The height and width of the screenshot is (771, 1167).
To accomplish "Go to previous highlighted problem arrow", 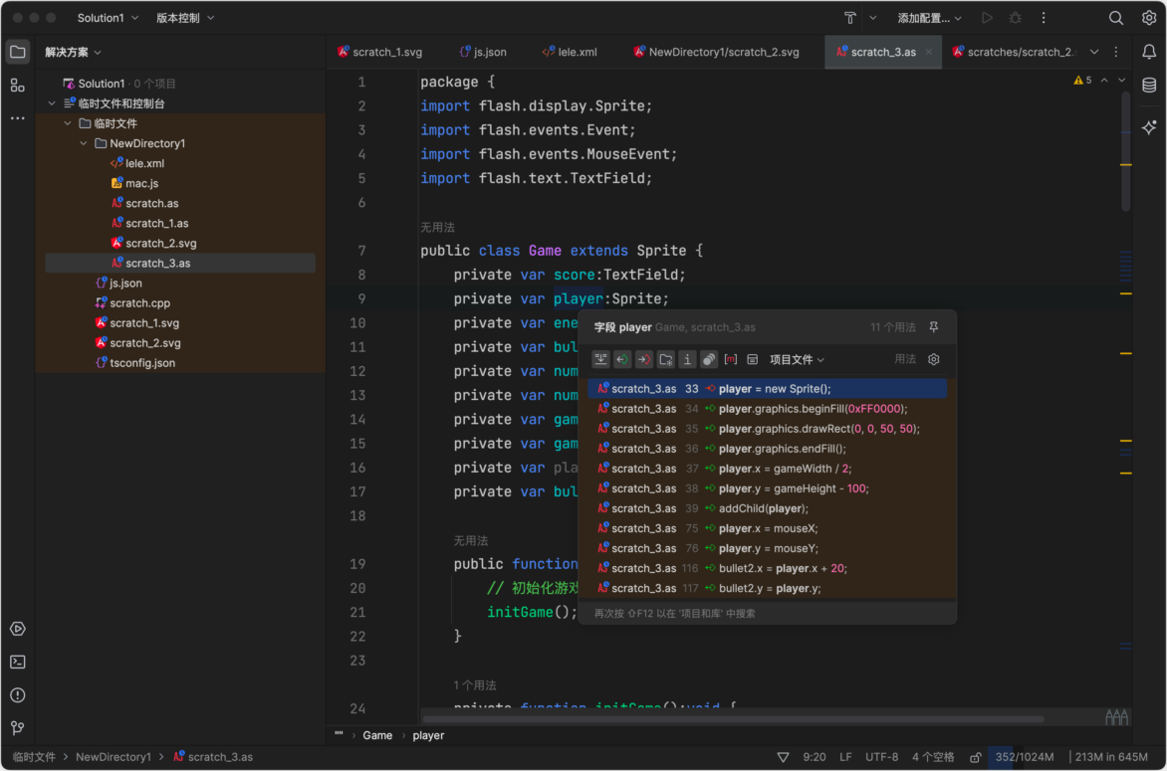I will tap(1104, 81).
